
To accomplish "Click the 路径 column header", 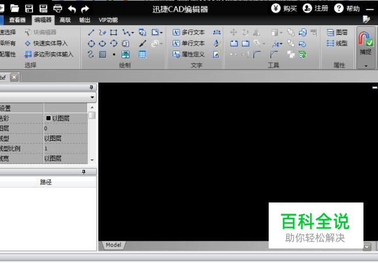I will [x=46, y=182].
